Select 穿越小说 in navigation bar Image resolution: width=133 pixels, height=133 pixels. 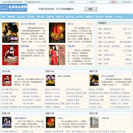pyautogui.click(x=50, y=17)
